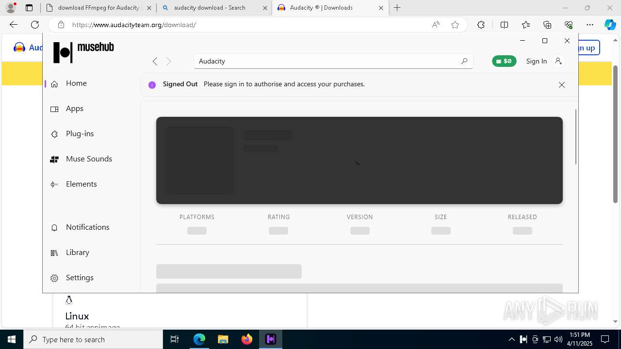Screen dimensions: 621x349
Task: Open Settings in the Muse Hub sidebar
Action: [80, 278]
